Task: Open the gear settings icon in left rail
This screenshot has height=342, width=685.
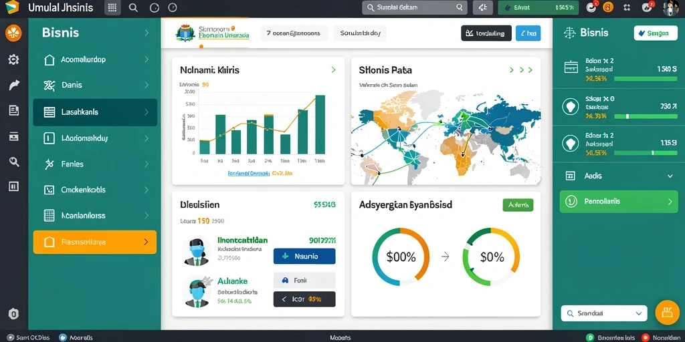Action: pos(13,59)
